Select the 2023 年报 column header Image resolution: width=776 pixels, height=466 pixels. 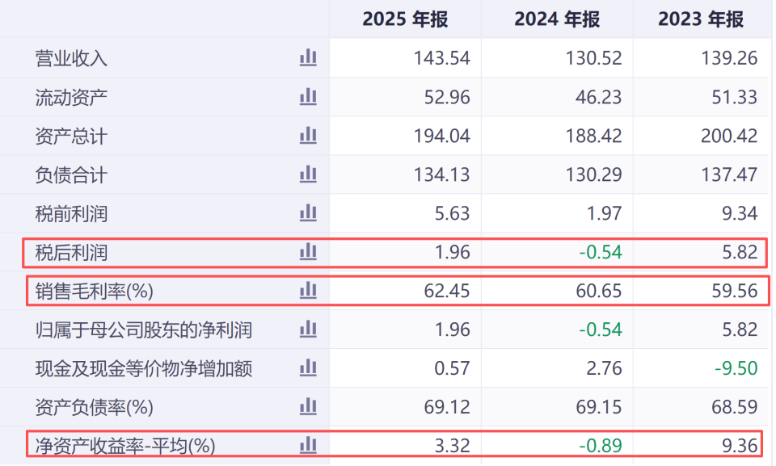(701, 19)
